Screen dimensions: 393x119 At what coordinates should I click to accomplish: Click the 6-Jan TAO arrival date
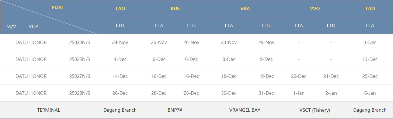[x=370, y=93]
